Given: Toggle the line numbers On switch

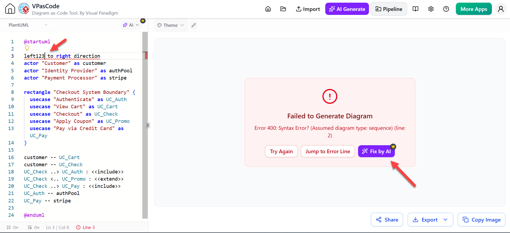Looking at the screenshot, I should (13, 227).
